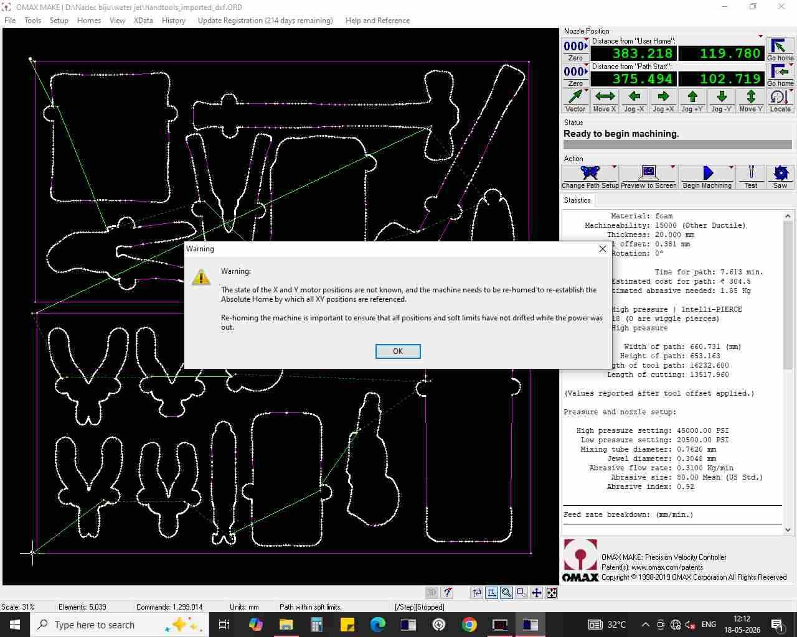This screenshot has width=797, height=637.
Task: Click the rectangle-with-axis-arrows view icon
Action: [492, 593]
